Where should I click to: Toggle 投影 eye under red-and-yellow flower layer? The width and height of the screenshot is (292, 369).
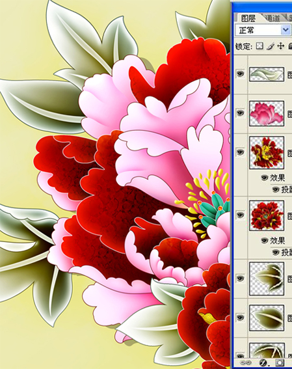click(276, 189)
